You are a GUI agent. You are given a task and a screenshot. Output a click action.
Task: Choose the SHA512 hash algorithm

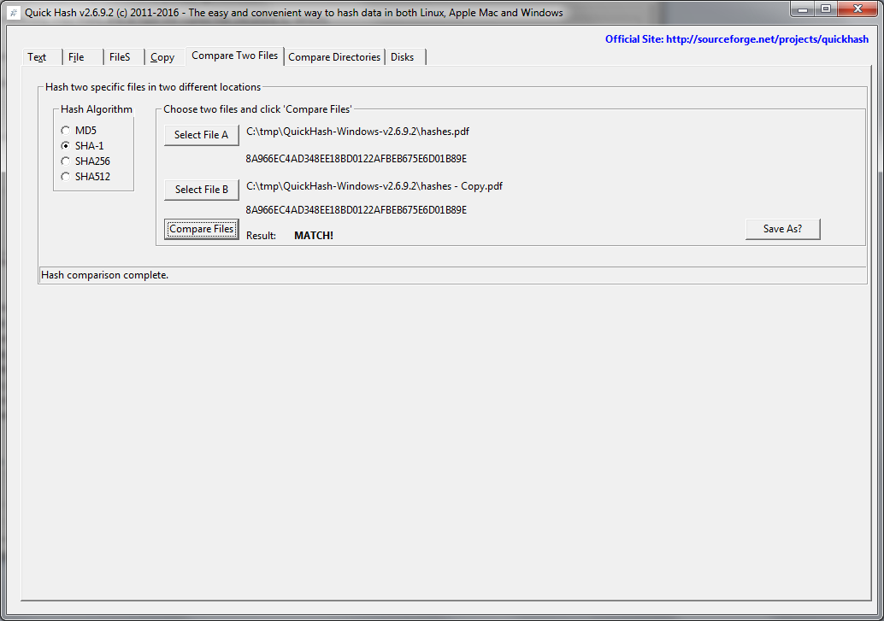[x=66, y=177]
